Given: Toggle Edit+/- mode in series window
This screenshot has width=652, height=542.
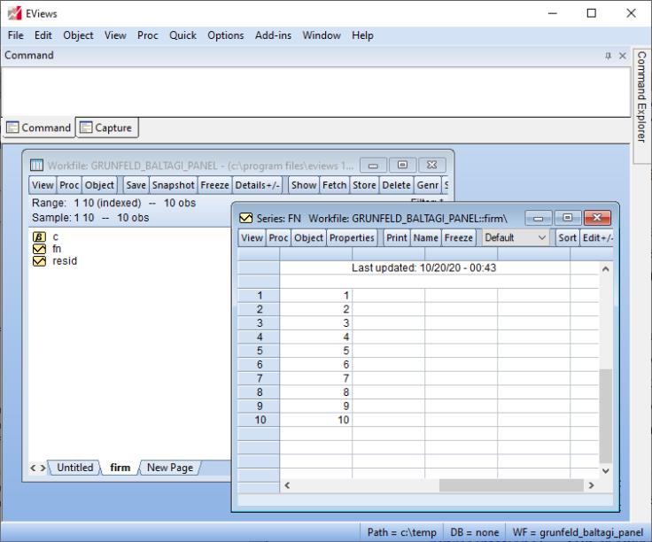Looking at the screenshot, I should tap(599, 238).
